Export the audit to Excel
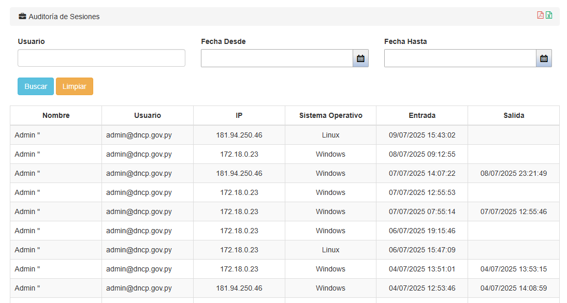This screenshot has height=303, width=567. pyautogui.click(x=549, y=15)
